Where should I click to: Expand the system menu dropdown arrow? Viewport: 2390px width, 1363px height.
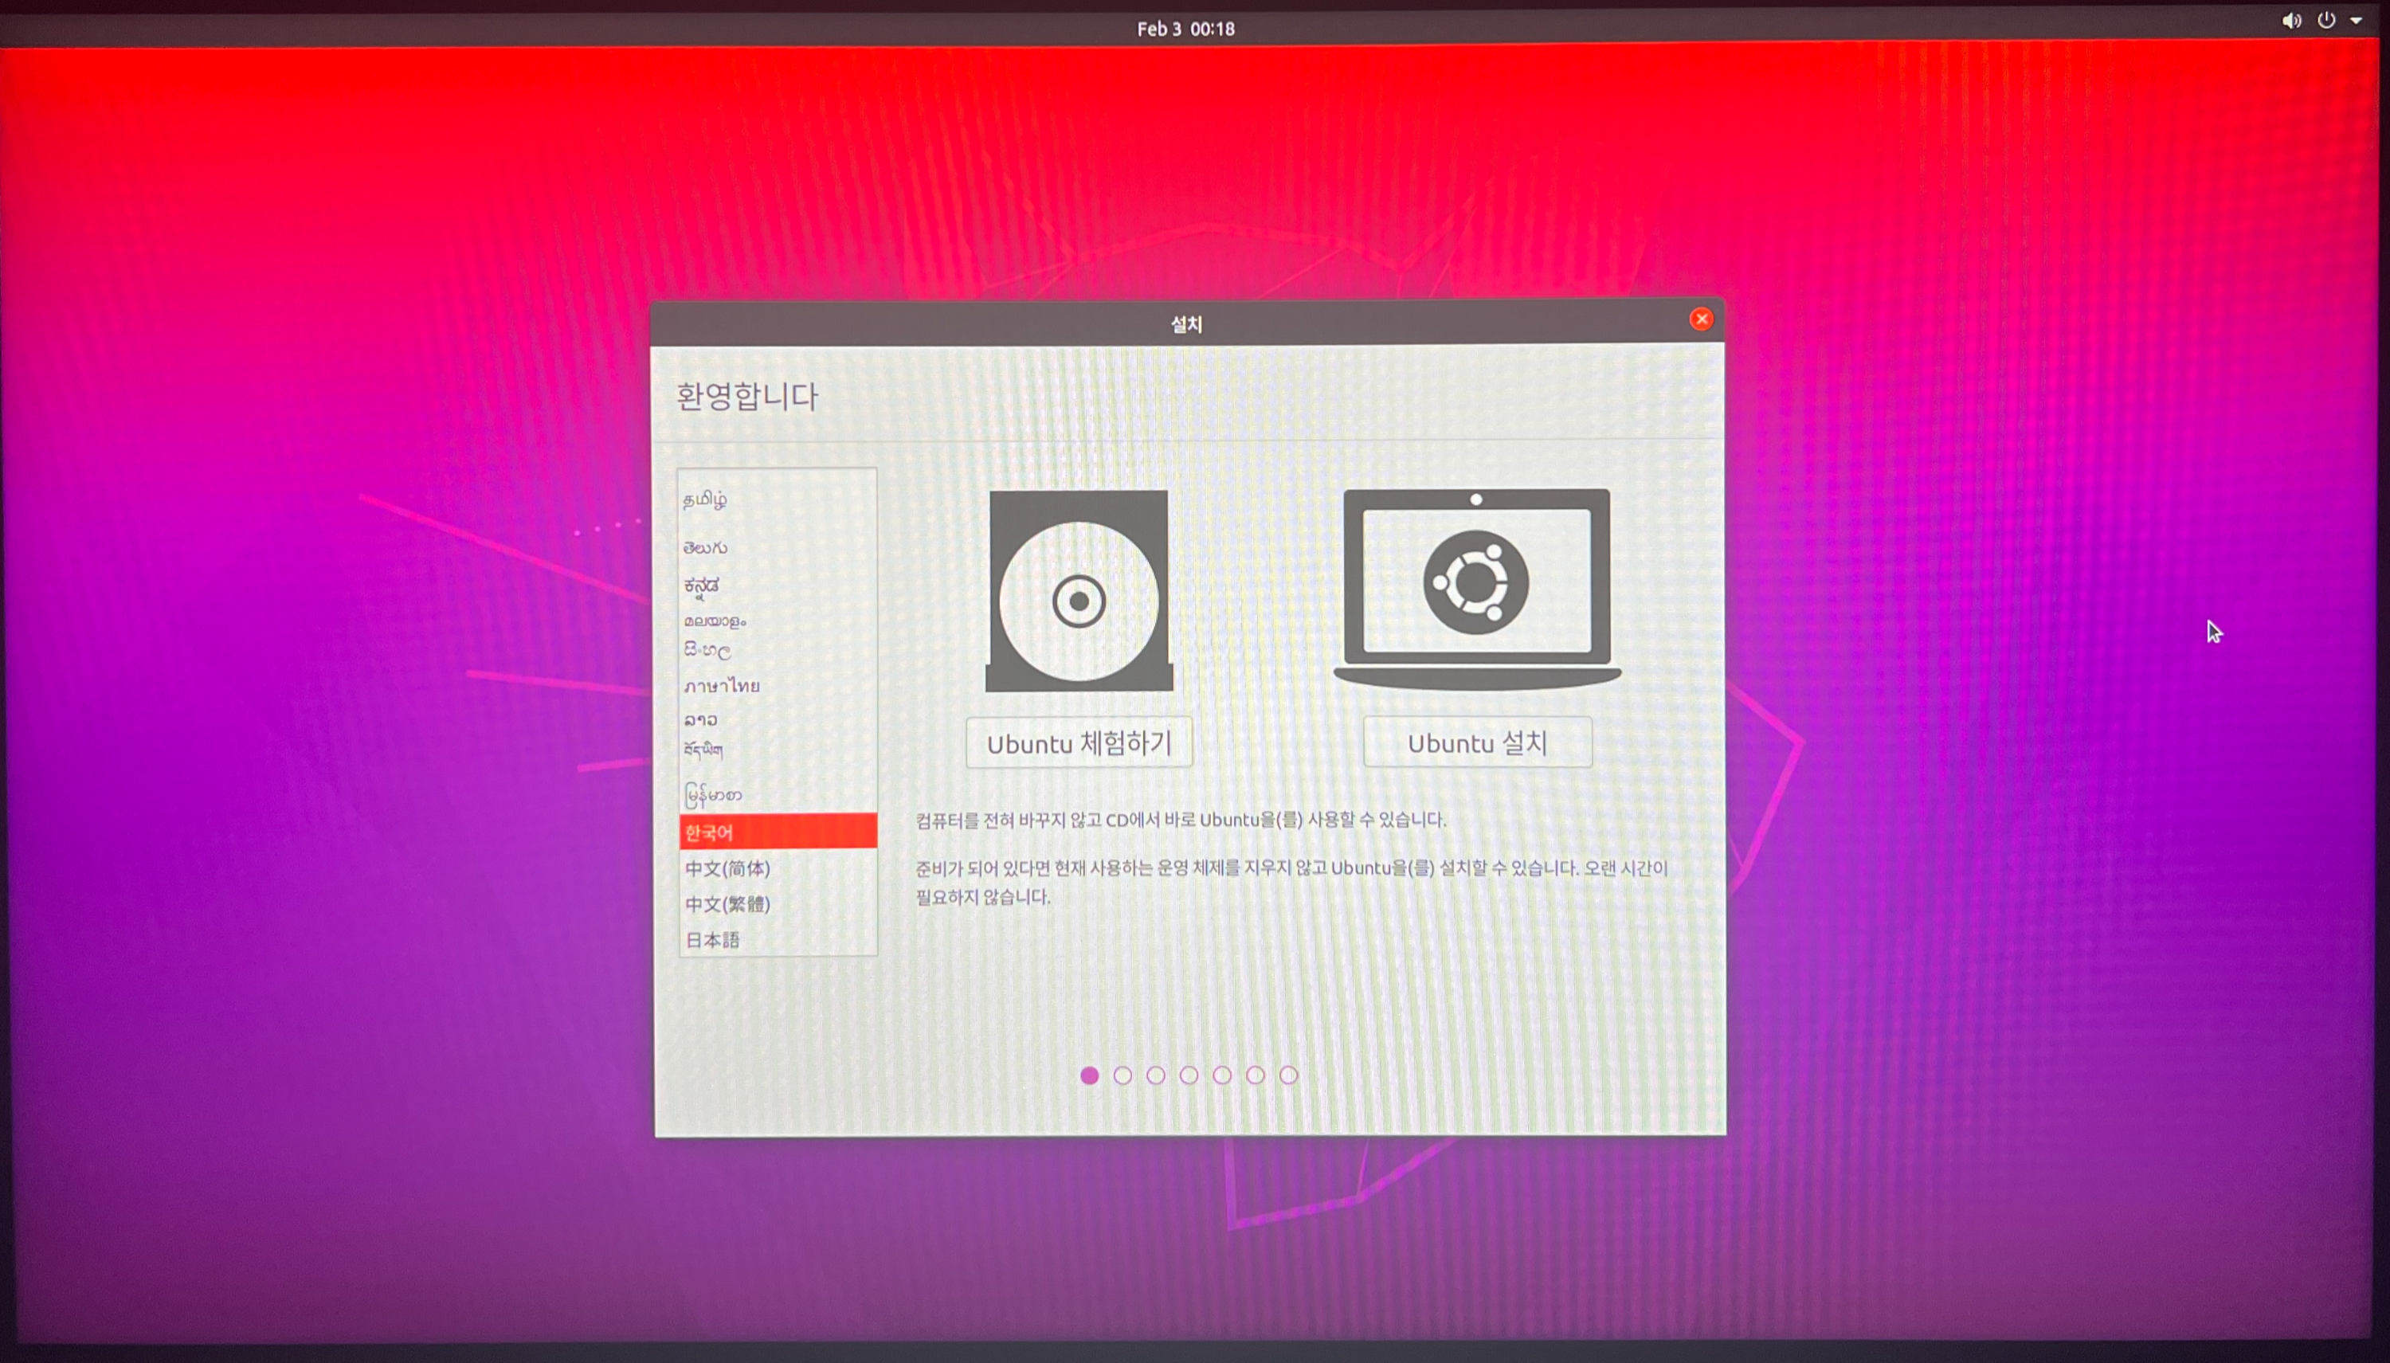(2356, 21)
